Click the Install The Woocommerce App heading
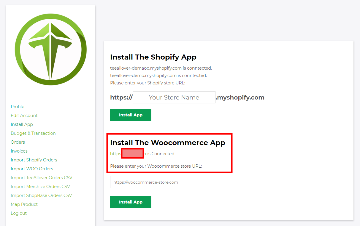The height and width of the screenshot is (226, 360). coord(168,143)
